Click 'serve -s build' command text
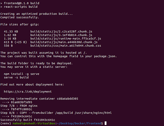Screen dimensions: 164x126 (16, 77)
